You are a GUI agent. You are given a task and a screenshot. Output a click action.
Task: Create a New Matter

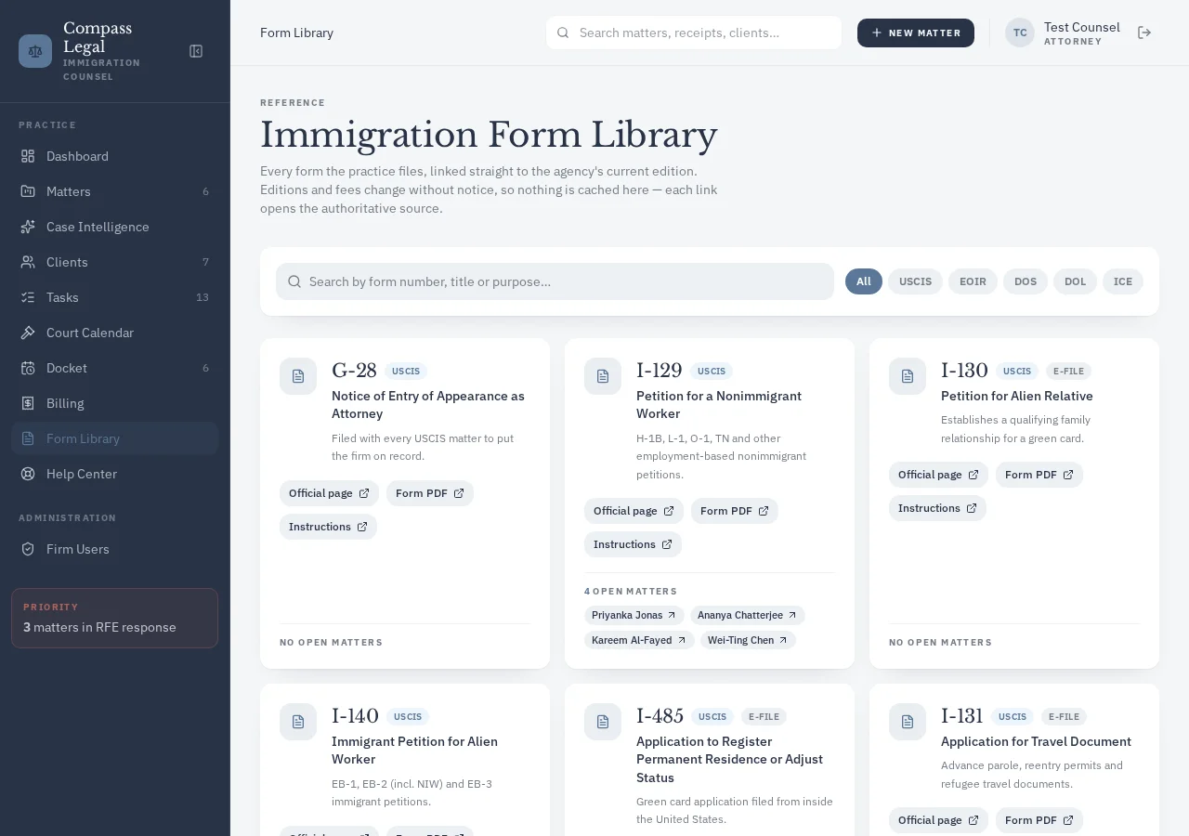916,33
